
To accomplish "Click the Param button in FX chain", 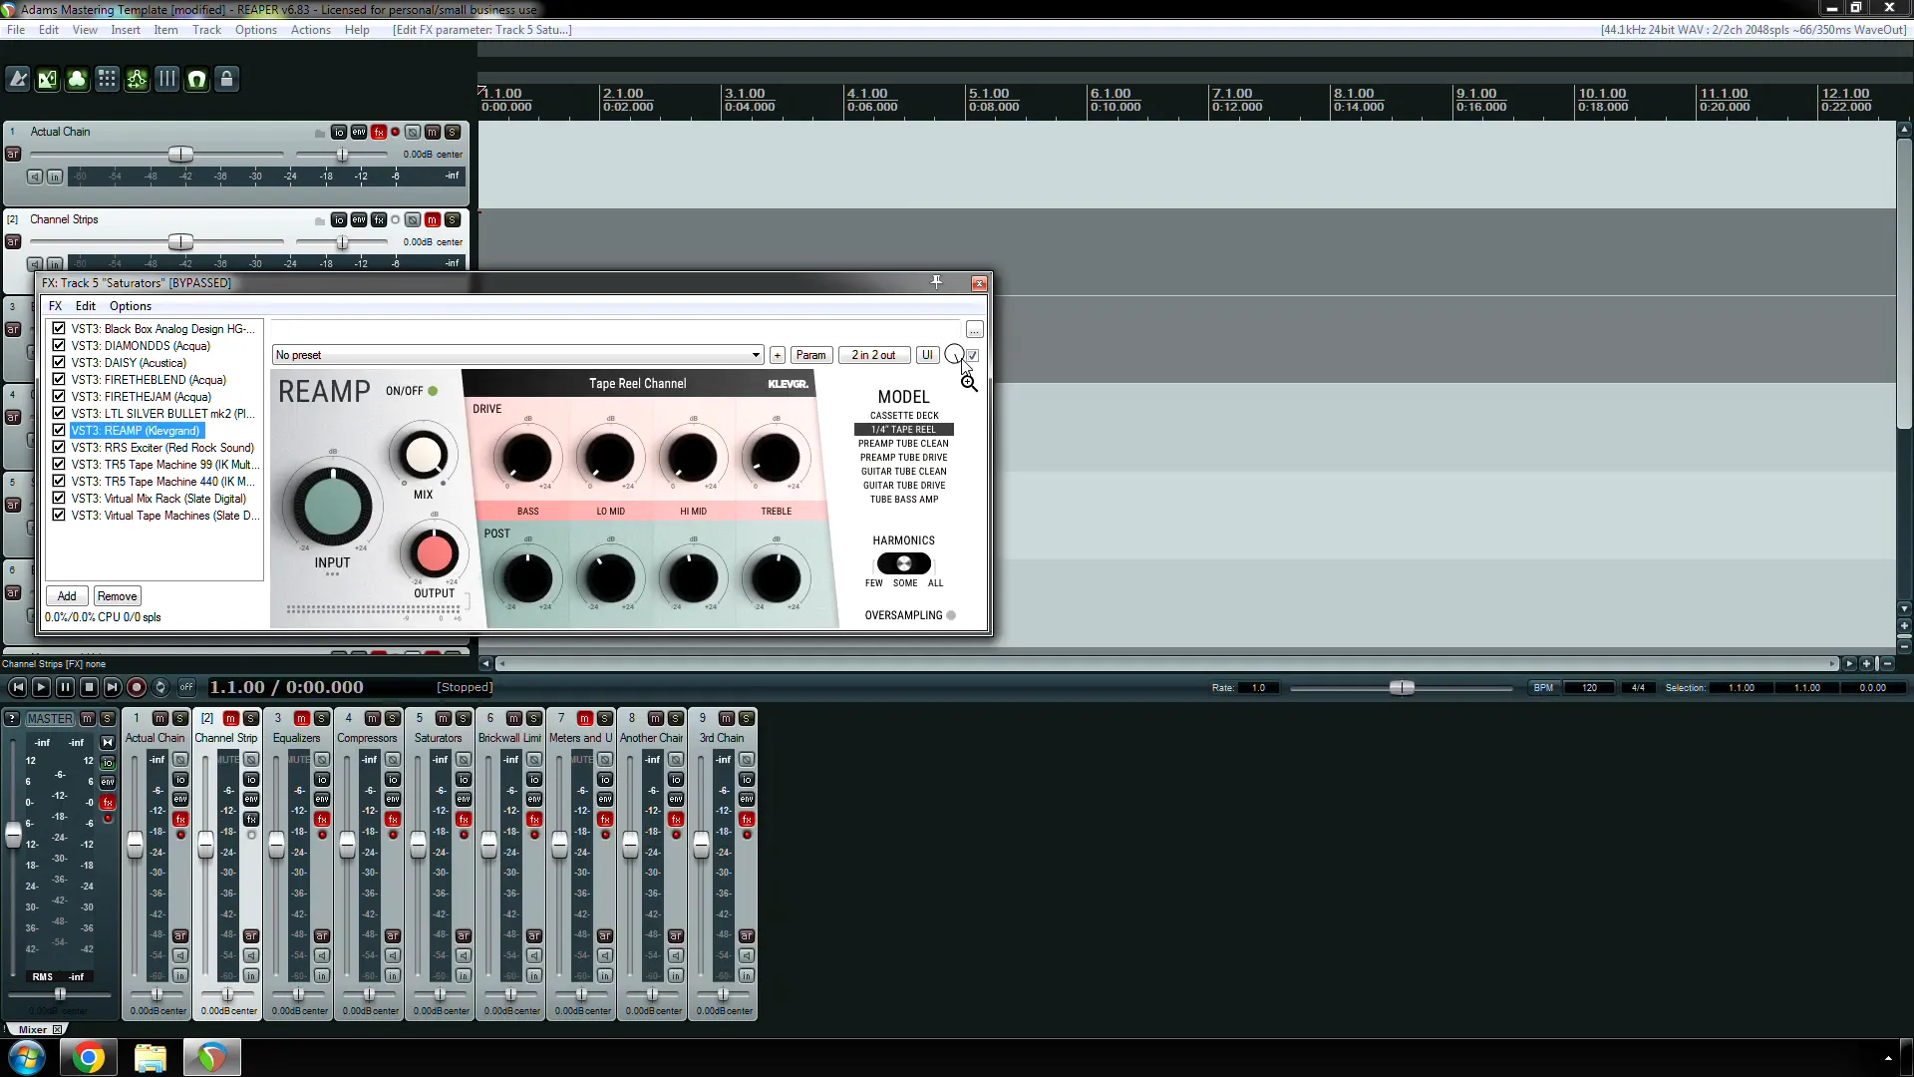I will pos(811,355).
